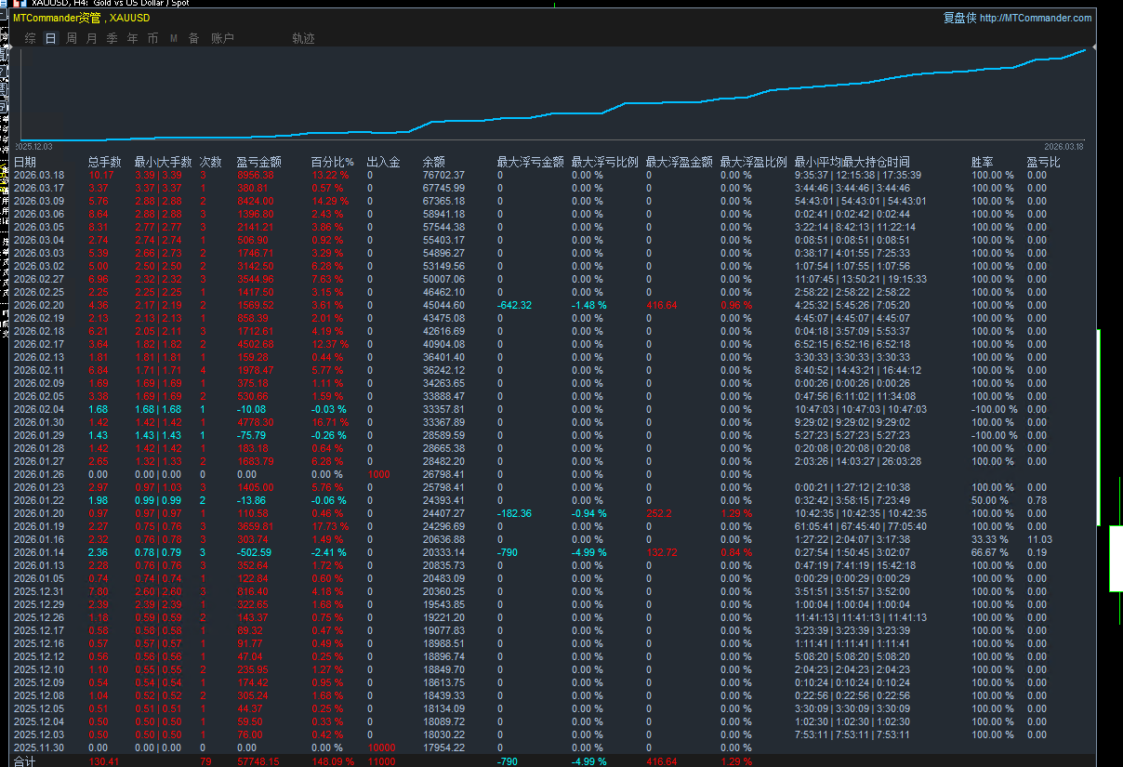Click the 11000 total deposit
This screenshot has height=767, width=1123.
pyautogui.click(x=381, y=761)
